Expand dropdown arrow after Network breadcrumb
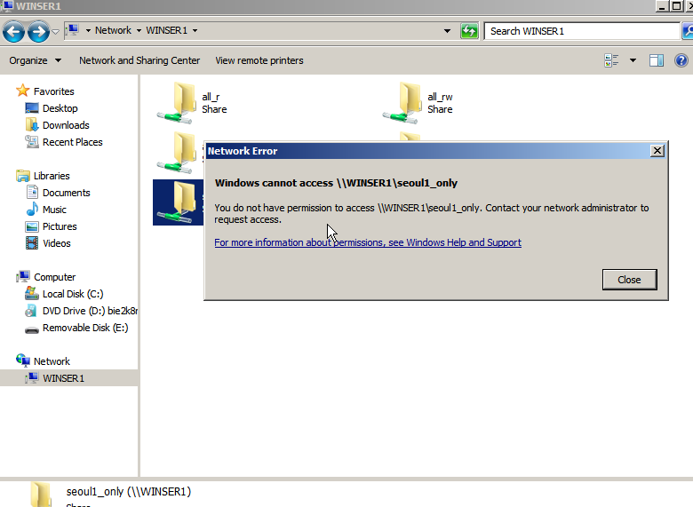Viewport: 693px width, 507px height. coord(139,30)
